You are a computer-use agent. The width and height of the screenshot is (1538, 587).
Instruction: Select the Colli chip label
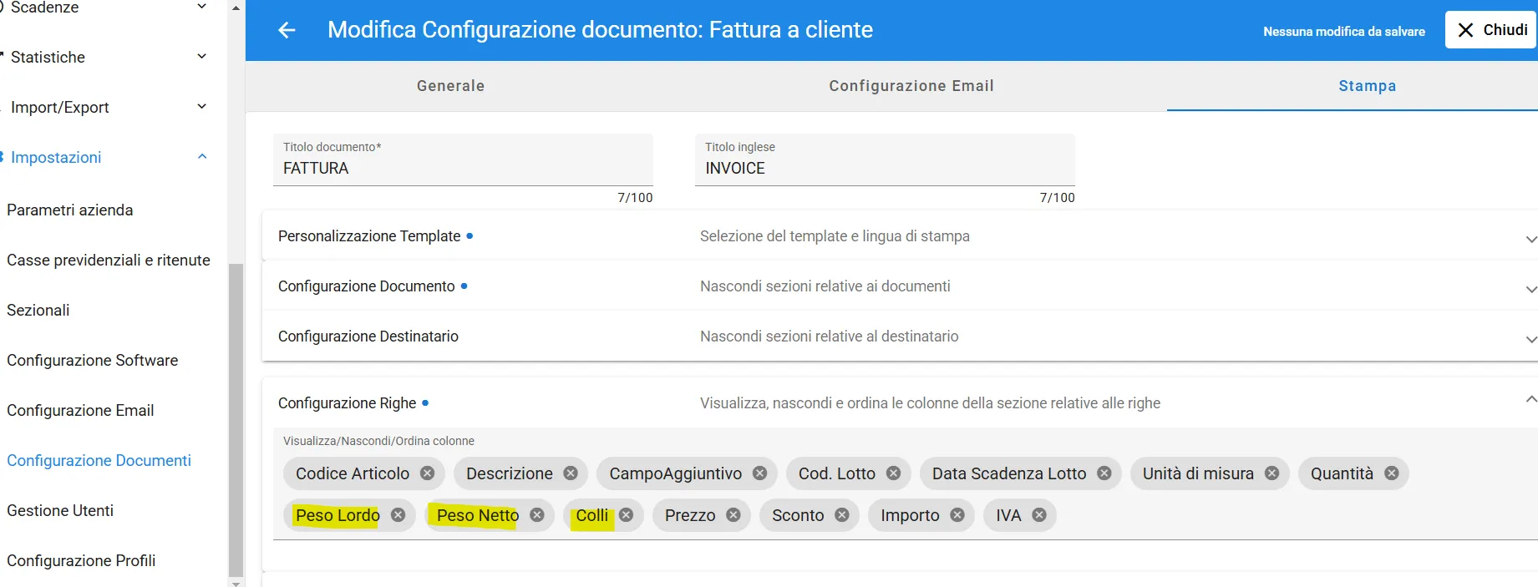592,515
